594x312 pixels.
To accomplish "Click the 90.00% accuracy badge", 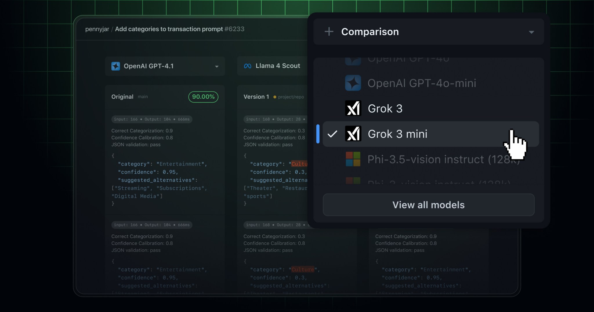I will coord(203,97).
